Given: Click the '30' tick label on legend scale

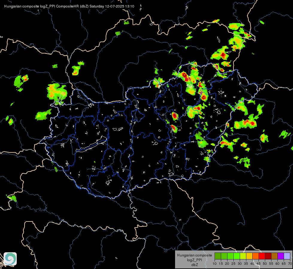Looking at the screenshot, I should pos(240,264).
